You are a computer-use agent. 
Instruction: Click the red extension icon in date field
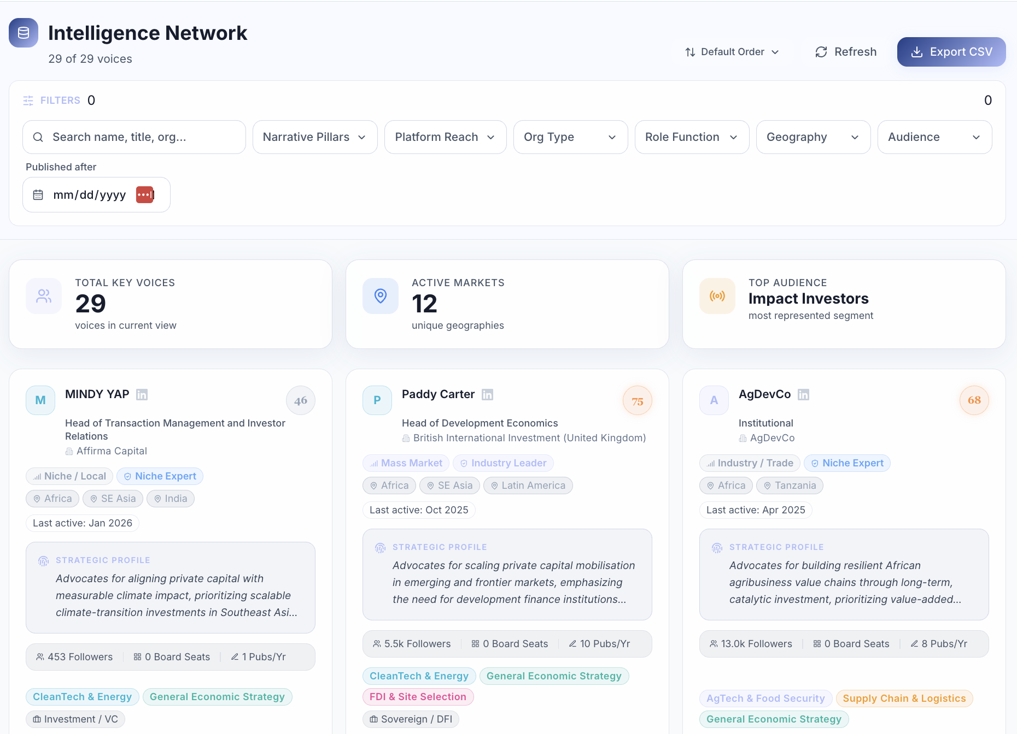point(145,194)
